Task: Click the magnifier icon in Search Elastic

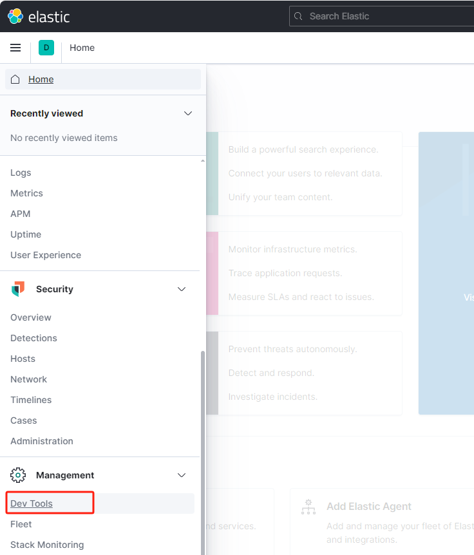Action: point(298,16)
